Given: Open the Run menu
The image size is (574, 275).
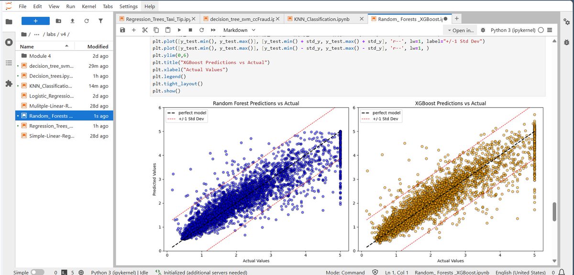Looking at the screenshot, I should pos(70,7).
